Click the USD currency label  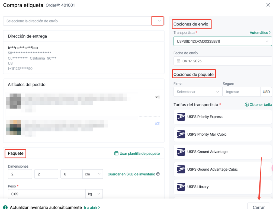[266, 92]
